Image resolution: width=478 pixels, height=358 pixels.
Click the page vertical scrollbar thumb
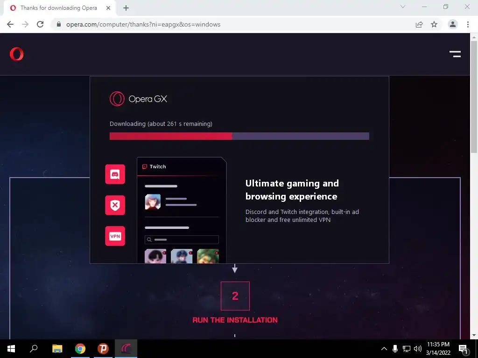(474, 96)
